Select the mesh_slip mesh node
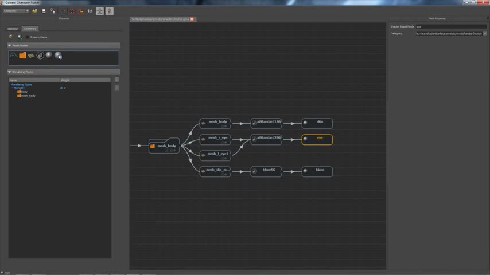Viewport: 490px width, 275px height. point(215,171)
